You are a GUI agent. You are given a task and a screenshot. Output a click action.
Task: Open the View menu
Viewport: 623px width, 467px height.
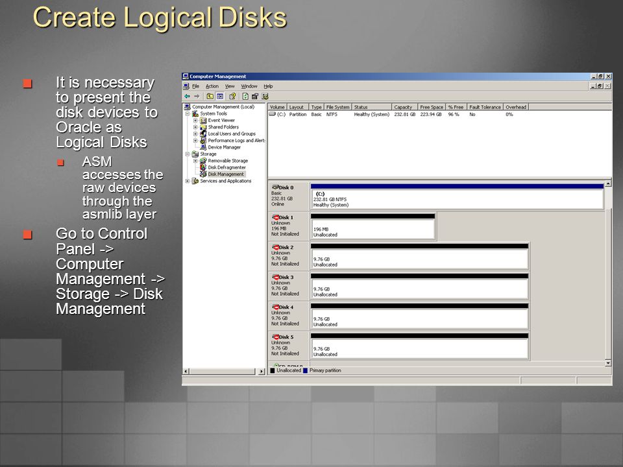click(x=230, y=86)
